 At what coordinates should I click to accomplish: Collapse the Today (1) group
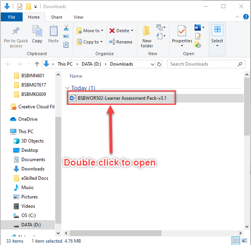pyautogui.click(x=68, y=88)
